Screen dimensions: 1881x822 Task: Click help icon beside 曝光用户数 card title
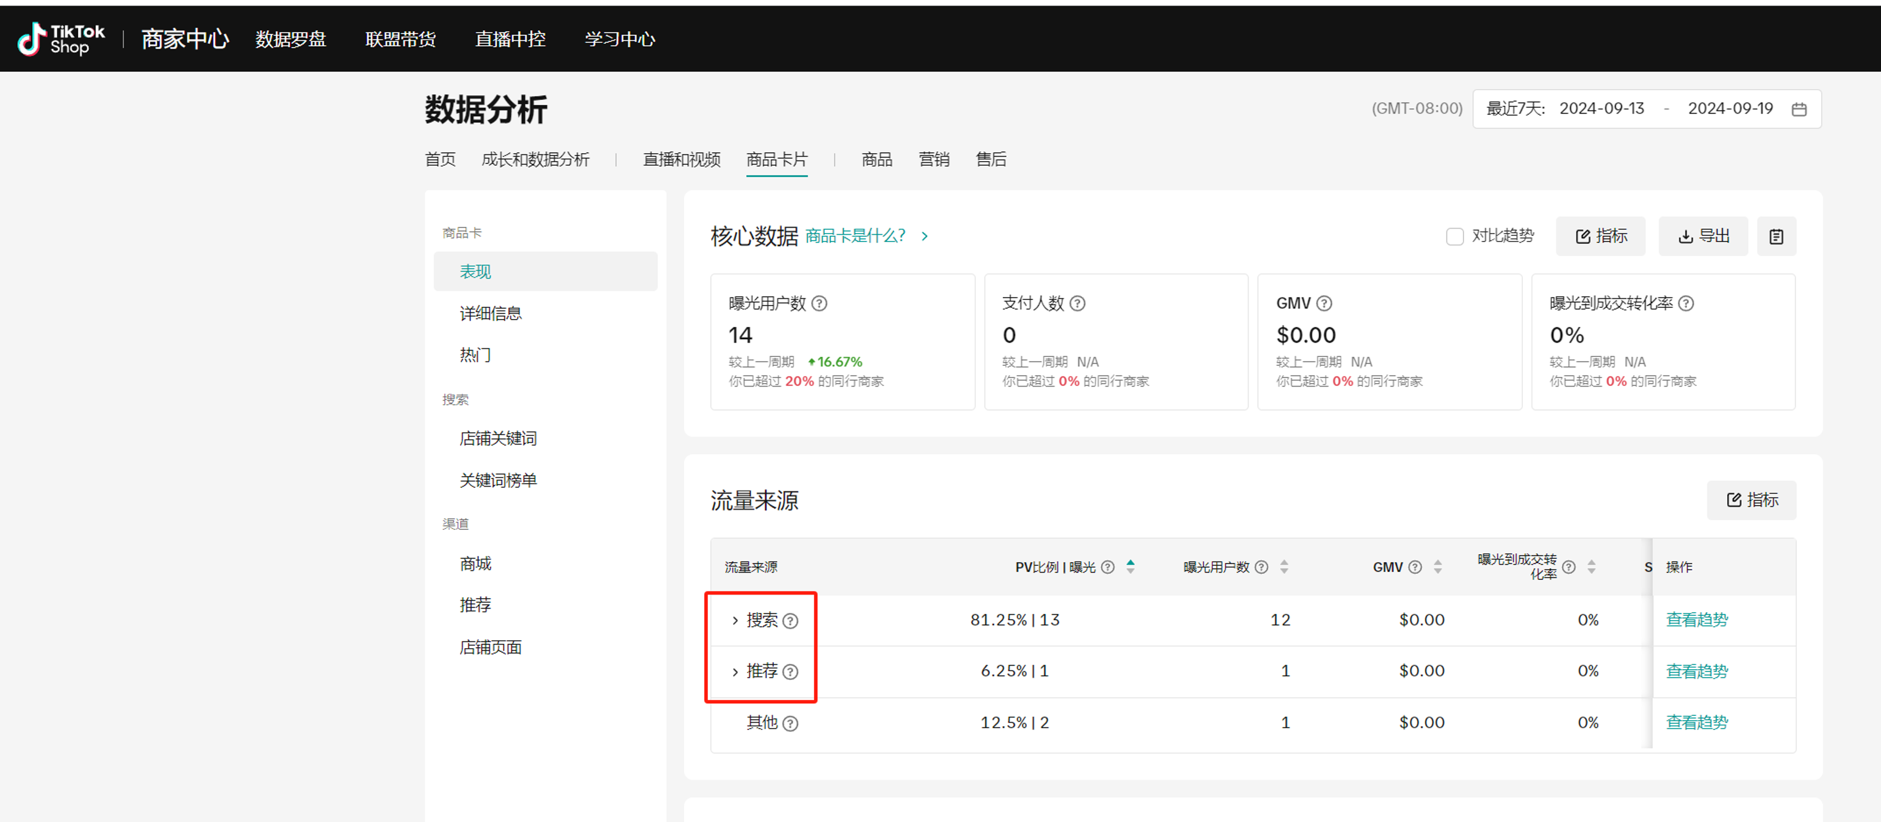(x=819, y=304)
